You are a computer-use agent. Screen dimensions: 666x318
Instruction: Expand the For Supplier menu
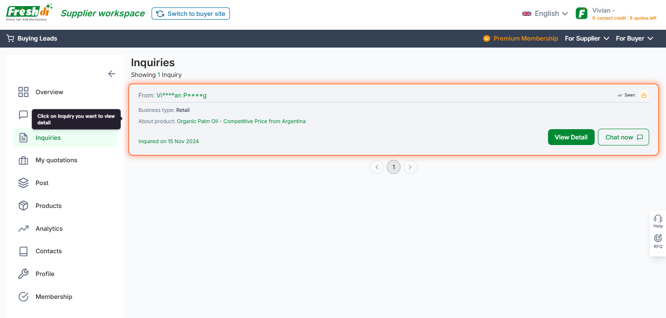click(587, 39)
